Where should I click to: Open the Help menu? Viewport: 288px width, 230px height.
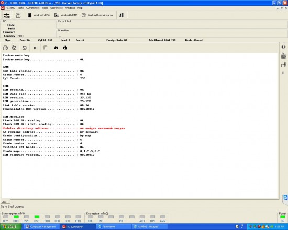[x=80, y=8]
